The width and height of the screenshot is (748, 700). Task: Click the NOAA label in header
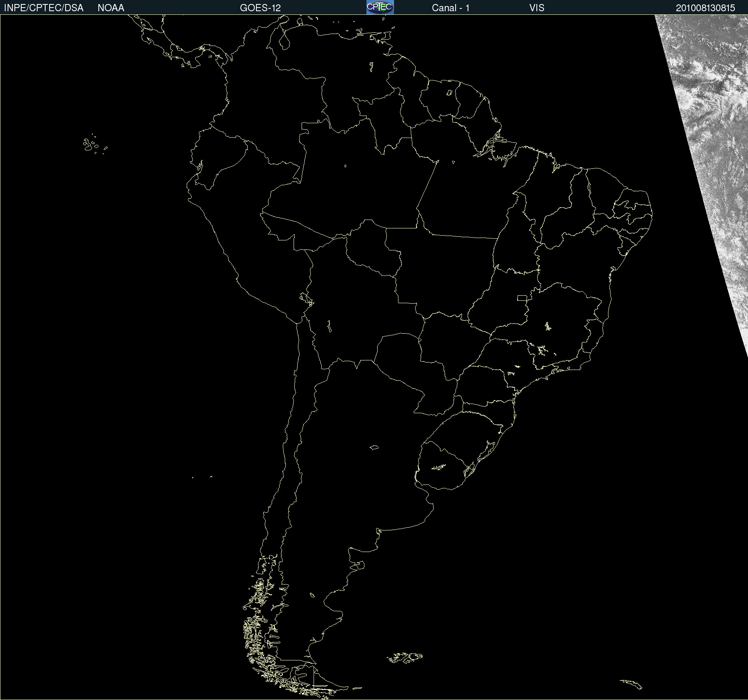click(x=111, y=8)
